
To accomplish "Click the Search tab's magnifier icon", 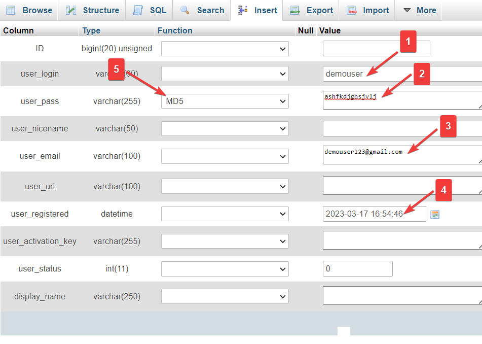I will [x=184, y=10].
